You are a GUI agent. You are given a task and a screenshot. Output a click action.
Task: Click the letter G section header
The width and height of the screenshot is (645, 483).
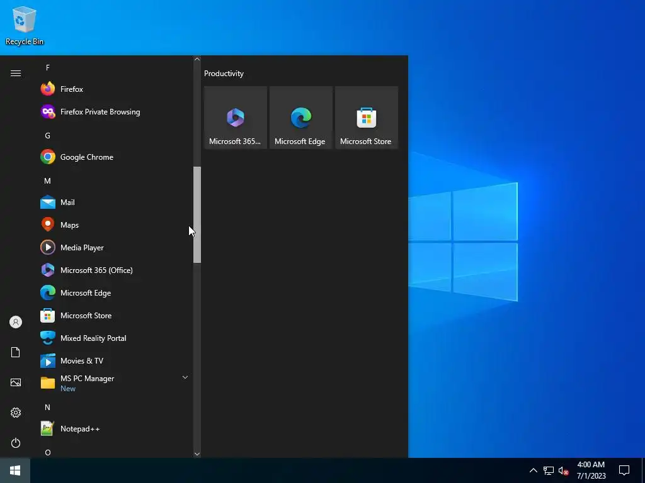point(48,136)
